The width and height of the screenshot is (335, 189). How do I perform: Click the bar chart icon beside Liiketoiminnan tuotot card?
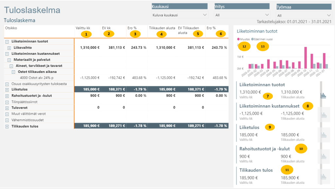[x=323, y=95]
